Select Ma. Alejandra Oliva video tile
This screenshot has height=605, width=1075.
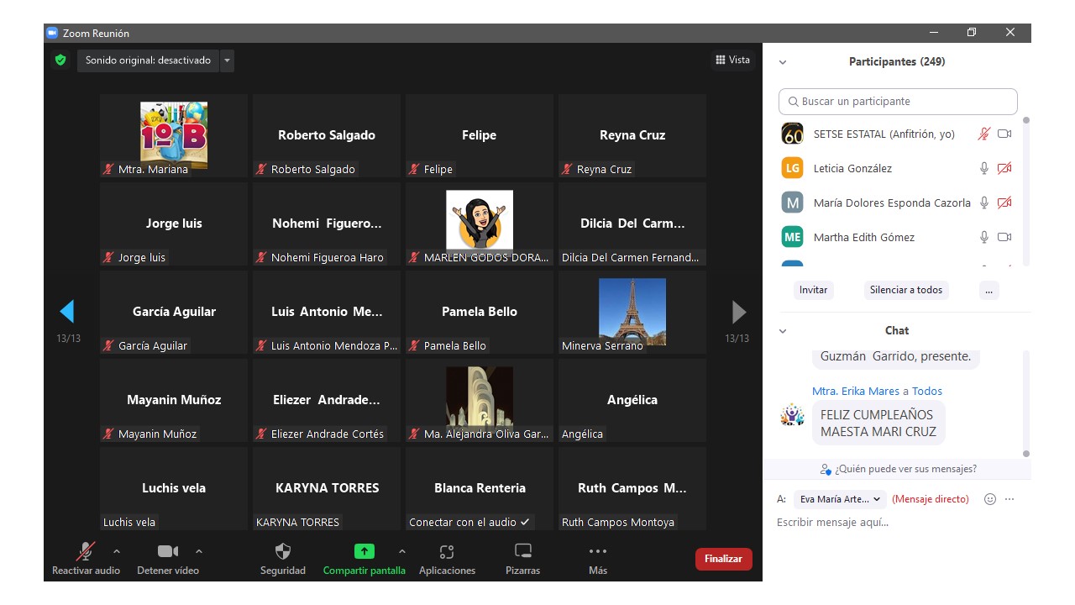[x=480, y=400]
